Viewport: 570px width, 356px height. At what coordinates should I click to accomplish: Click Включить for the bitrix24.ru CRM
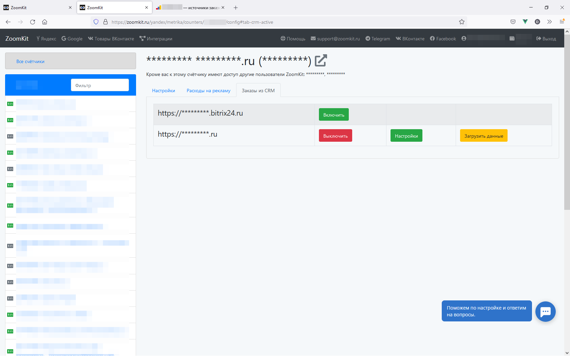point(334,115)
